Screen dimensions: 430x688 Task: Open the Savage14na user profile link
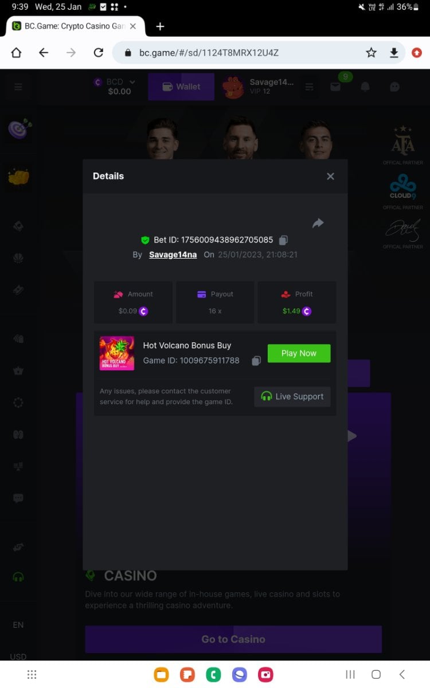[x=173, y=255]
